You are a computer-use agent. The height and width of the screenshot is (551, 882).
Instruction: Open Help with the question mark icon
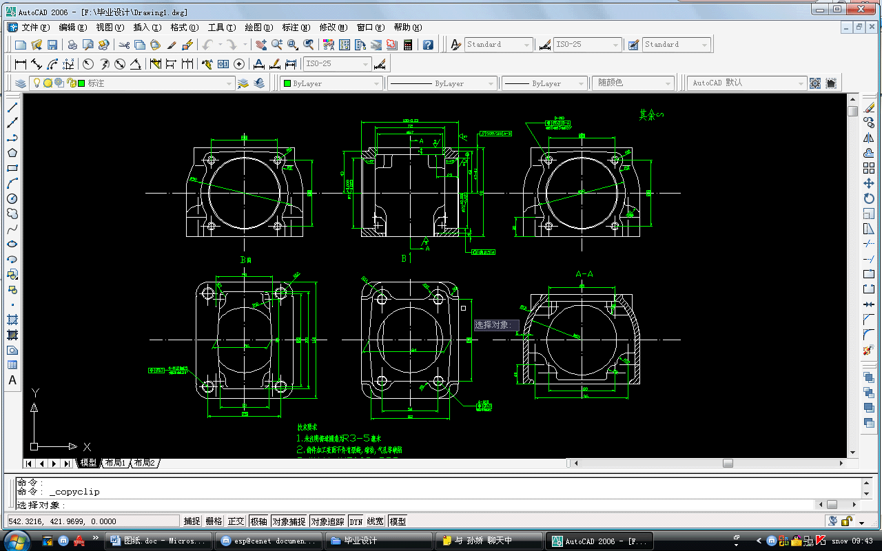tap(428, 45)
